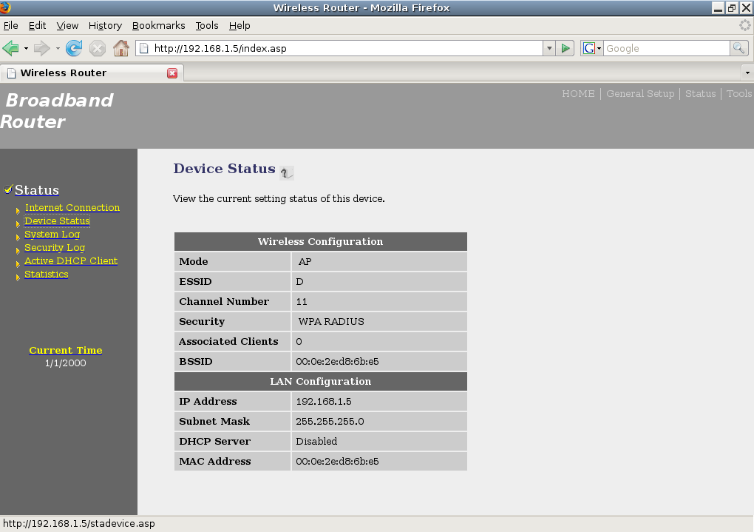This screenshot has width=754, height=532.
Task: Open the History menu
Action: (x=105, y=25)
